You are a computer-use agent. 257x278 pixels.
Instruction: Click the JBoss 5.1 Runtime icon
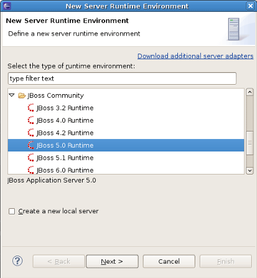[x=30, y=158]
